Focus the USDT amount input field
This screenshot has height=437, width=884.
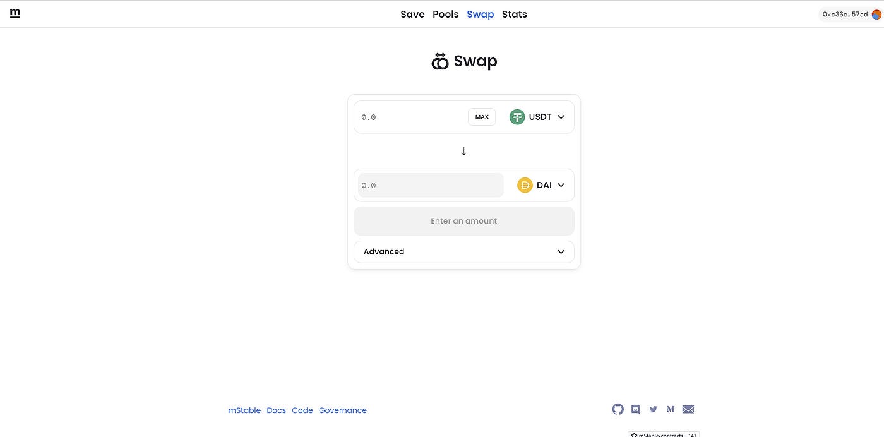412,117
